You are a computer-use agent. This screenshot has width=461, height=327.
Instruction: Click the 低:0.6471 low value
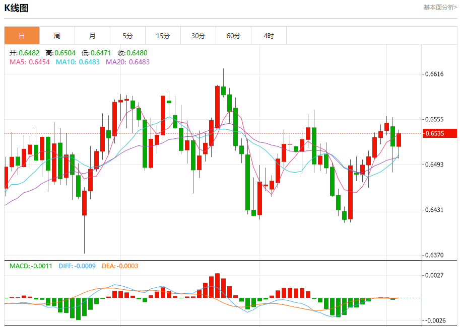pyautogui.click(x=96, y=53)
